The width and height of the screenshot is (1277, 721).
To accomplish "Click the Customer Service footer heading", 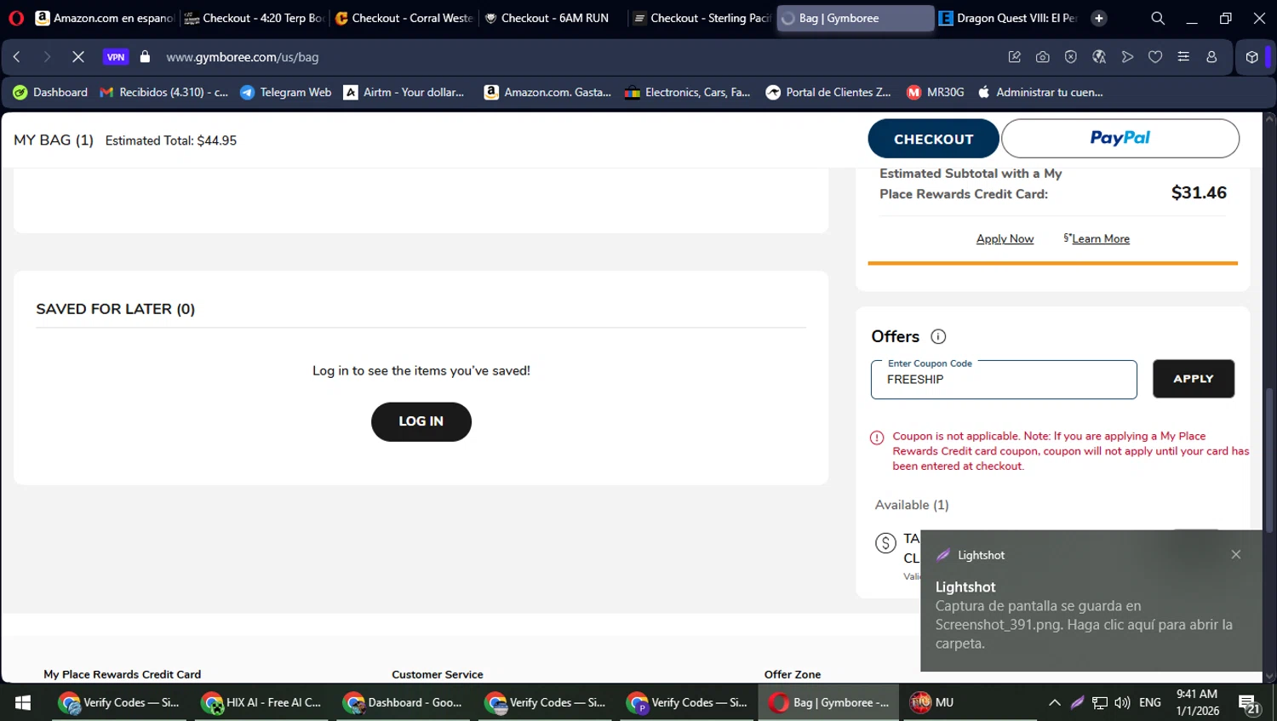I will coord(437,674).
